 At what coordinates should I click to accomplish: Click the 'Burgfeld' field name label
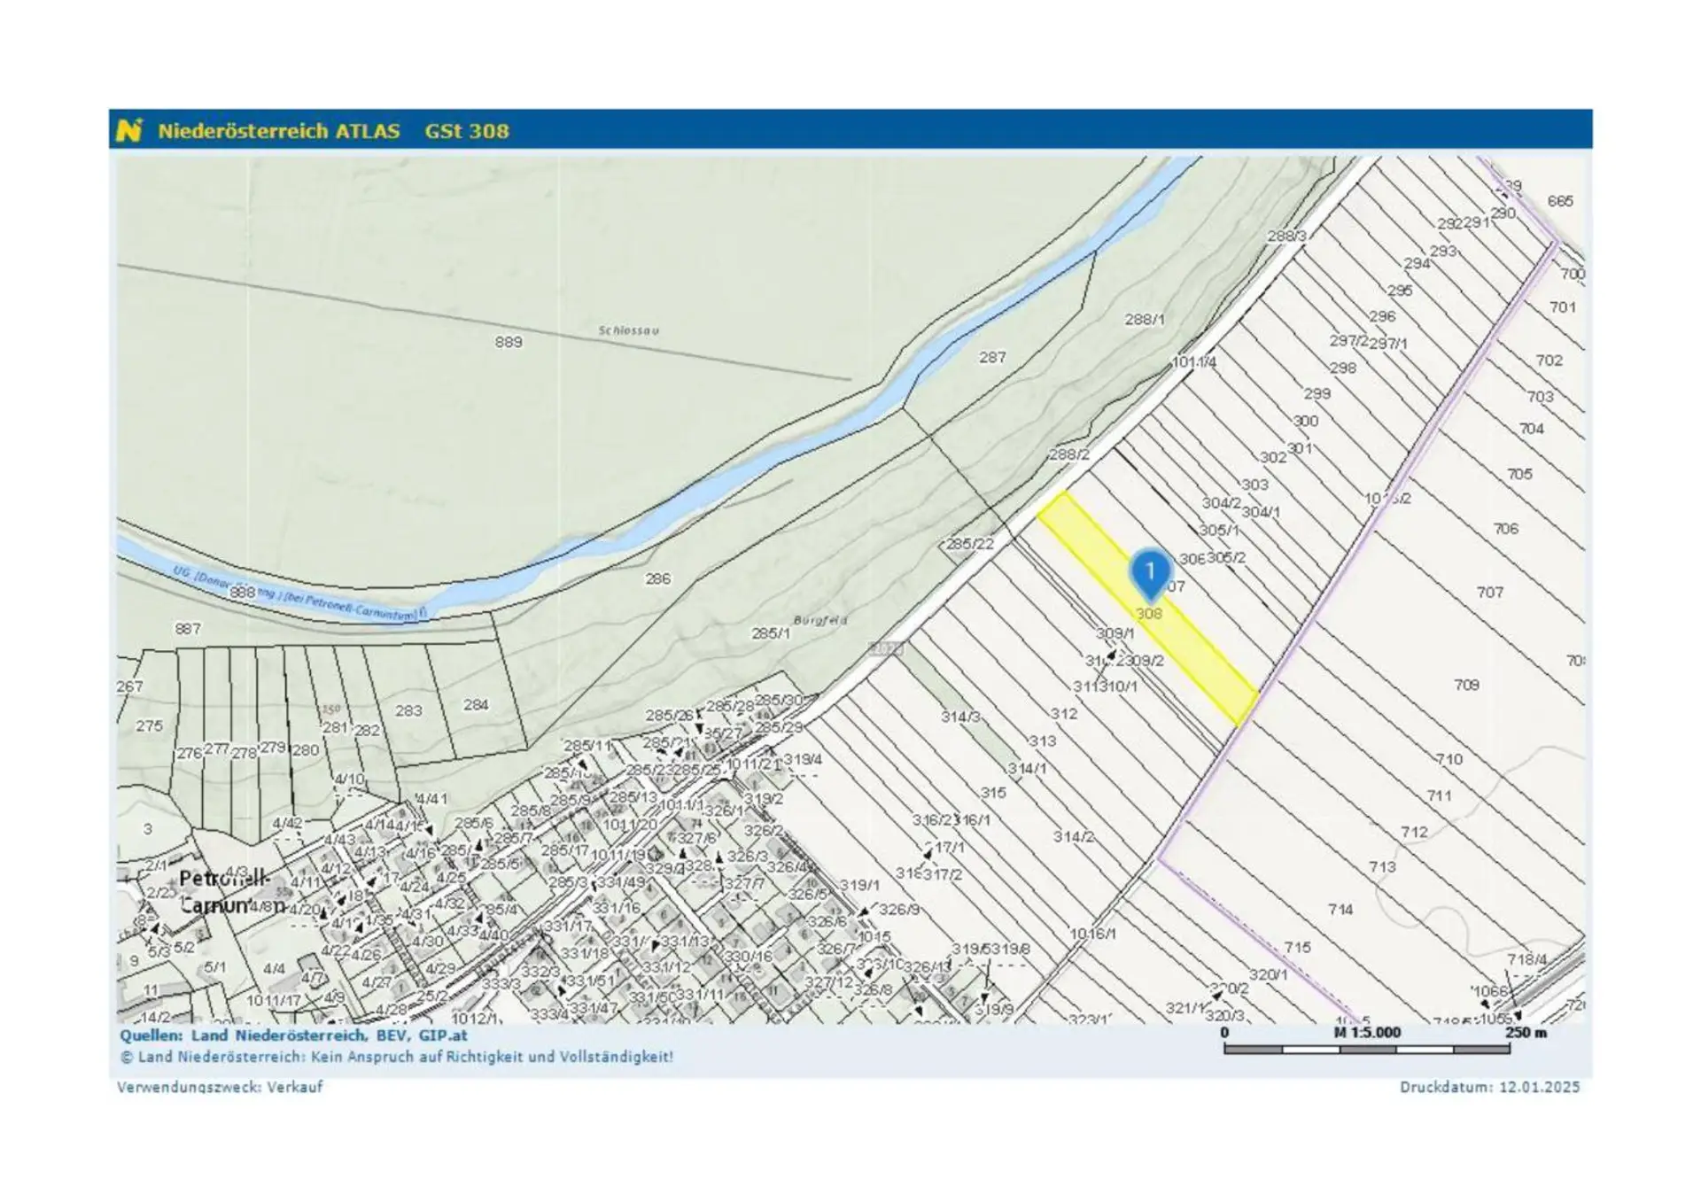coord(819,620)
